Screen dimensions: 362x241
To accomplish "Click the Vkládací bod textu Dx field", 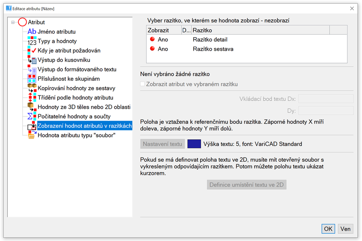I will coord(326,99).
